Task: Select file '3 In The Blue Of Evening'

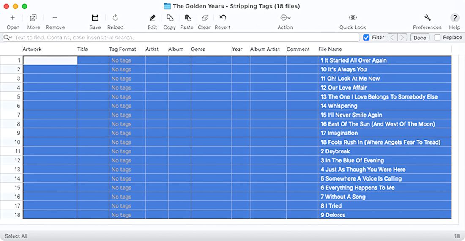Action: point(352,160)
